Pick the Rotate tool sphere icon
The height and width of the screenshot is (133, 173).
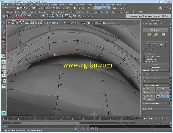pyautogui.click(x=3, y=42)
